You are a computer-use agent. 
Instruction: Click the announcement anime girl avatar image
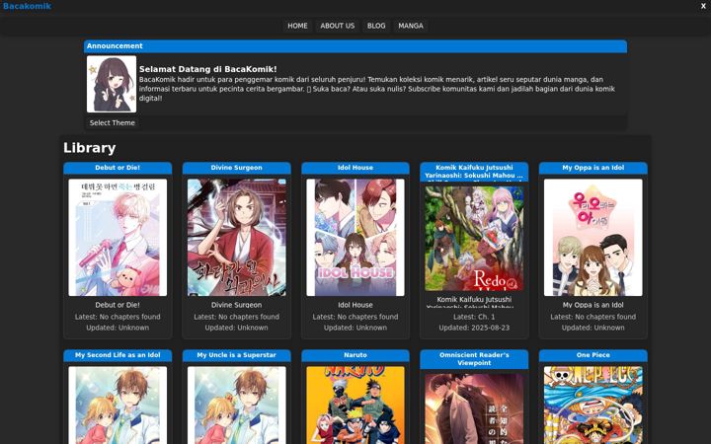click(x=112, y=84)
